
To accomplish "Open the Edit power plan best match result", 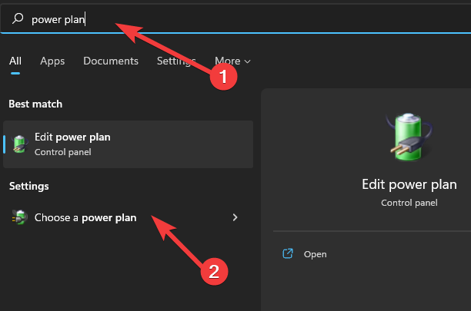I will click(128, 144).
